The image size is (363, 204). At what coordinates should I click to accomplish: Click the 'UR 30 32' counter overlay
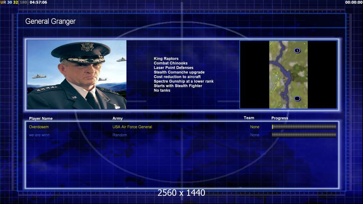[9, 2]
